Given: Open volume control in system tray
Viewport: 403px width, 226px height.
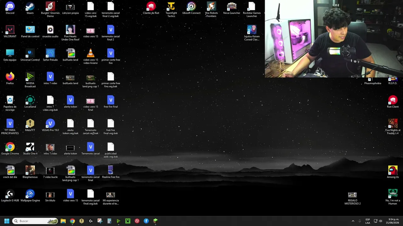Looking at the screenshot, I should (x=381, y=221).
